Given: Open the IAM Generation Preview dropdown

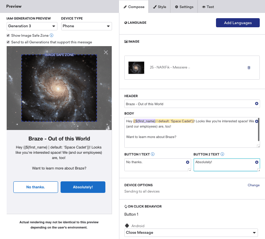Looking at the screenshot, I should (x=32, y=26).
